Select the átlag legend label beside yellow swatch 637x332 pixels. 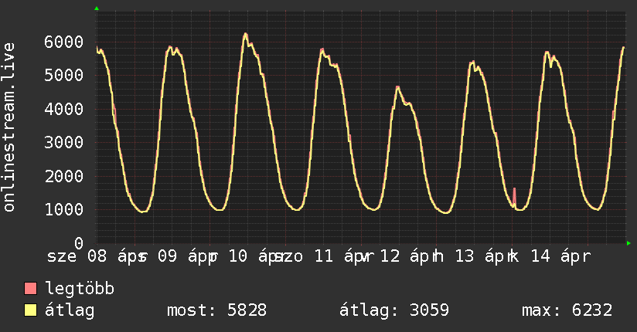pyautogui.click(x=70, y=311)
